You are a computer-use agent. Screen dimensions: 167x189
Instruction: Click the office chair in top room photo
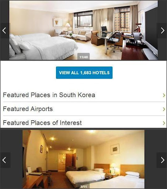pos(114,42)
